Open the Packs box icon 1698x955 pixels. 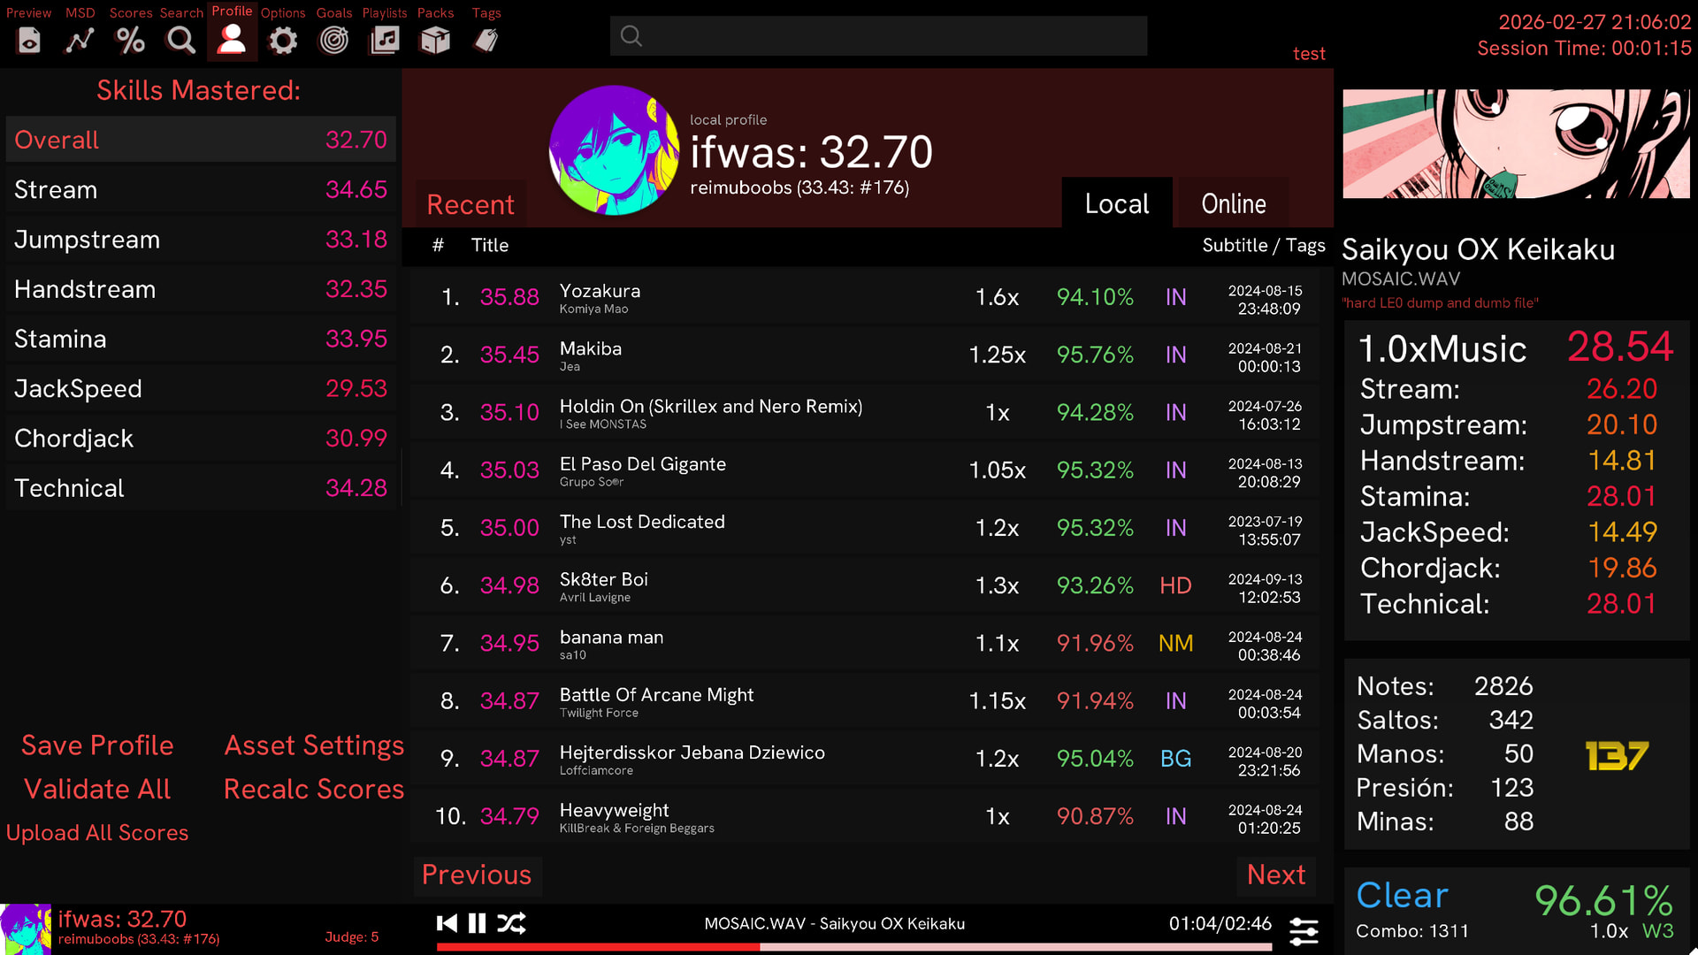tap(435, 40)
